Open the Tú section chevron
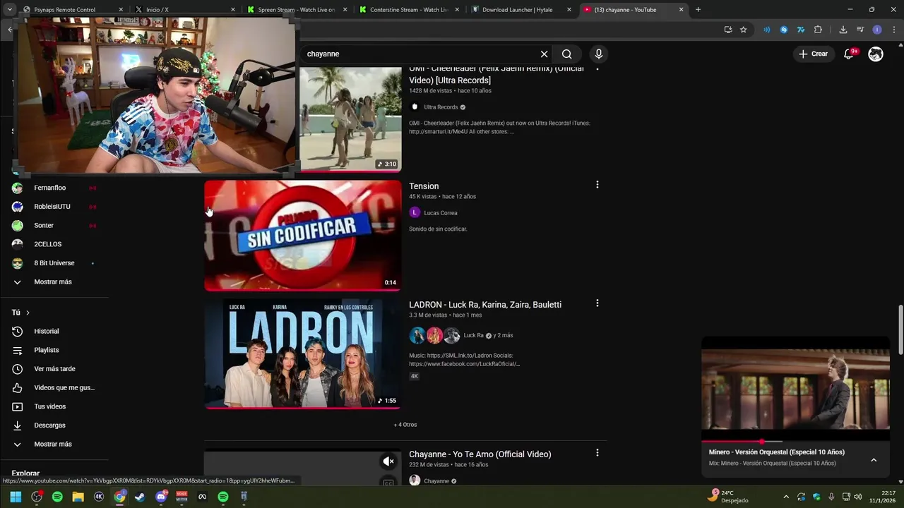The width and height of the screenshot is (904, 508). pyautogui.click(x=28, y=313)
